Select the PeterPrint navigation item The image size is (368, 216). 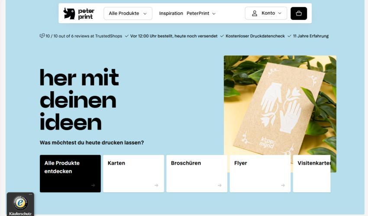[198, 13]
